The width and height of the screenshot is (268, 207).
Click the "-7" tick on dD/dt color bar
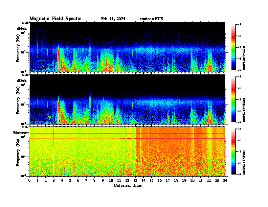coord(240,99)
